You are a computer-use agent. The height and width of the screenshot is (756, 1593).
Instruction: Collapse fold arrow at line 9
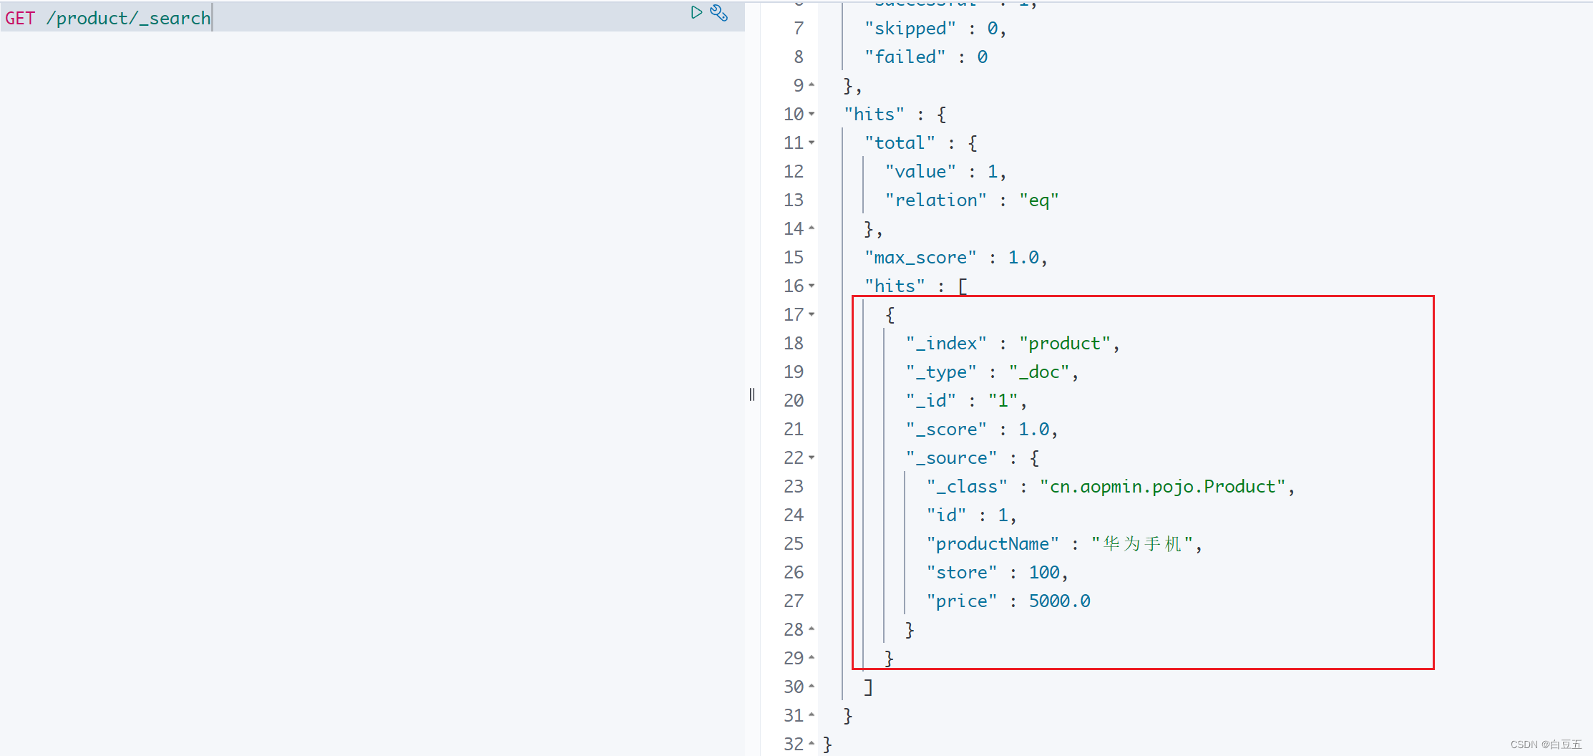coord(812,85)
